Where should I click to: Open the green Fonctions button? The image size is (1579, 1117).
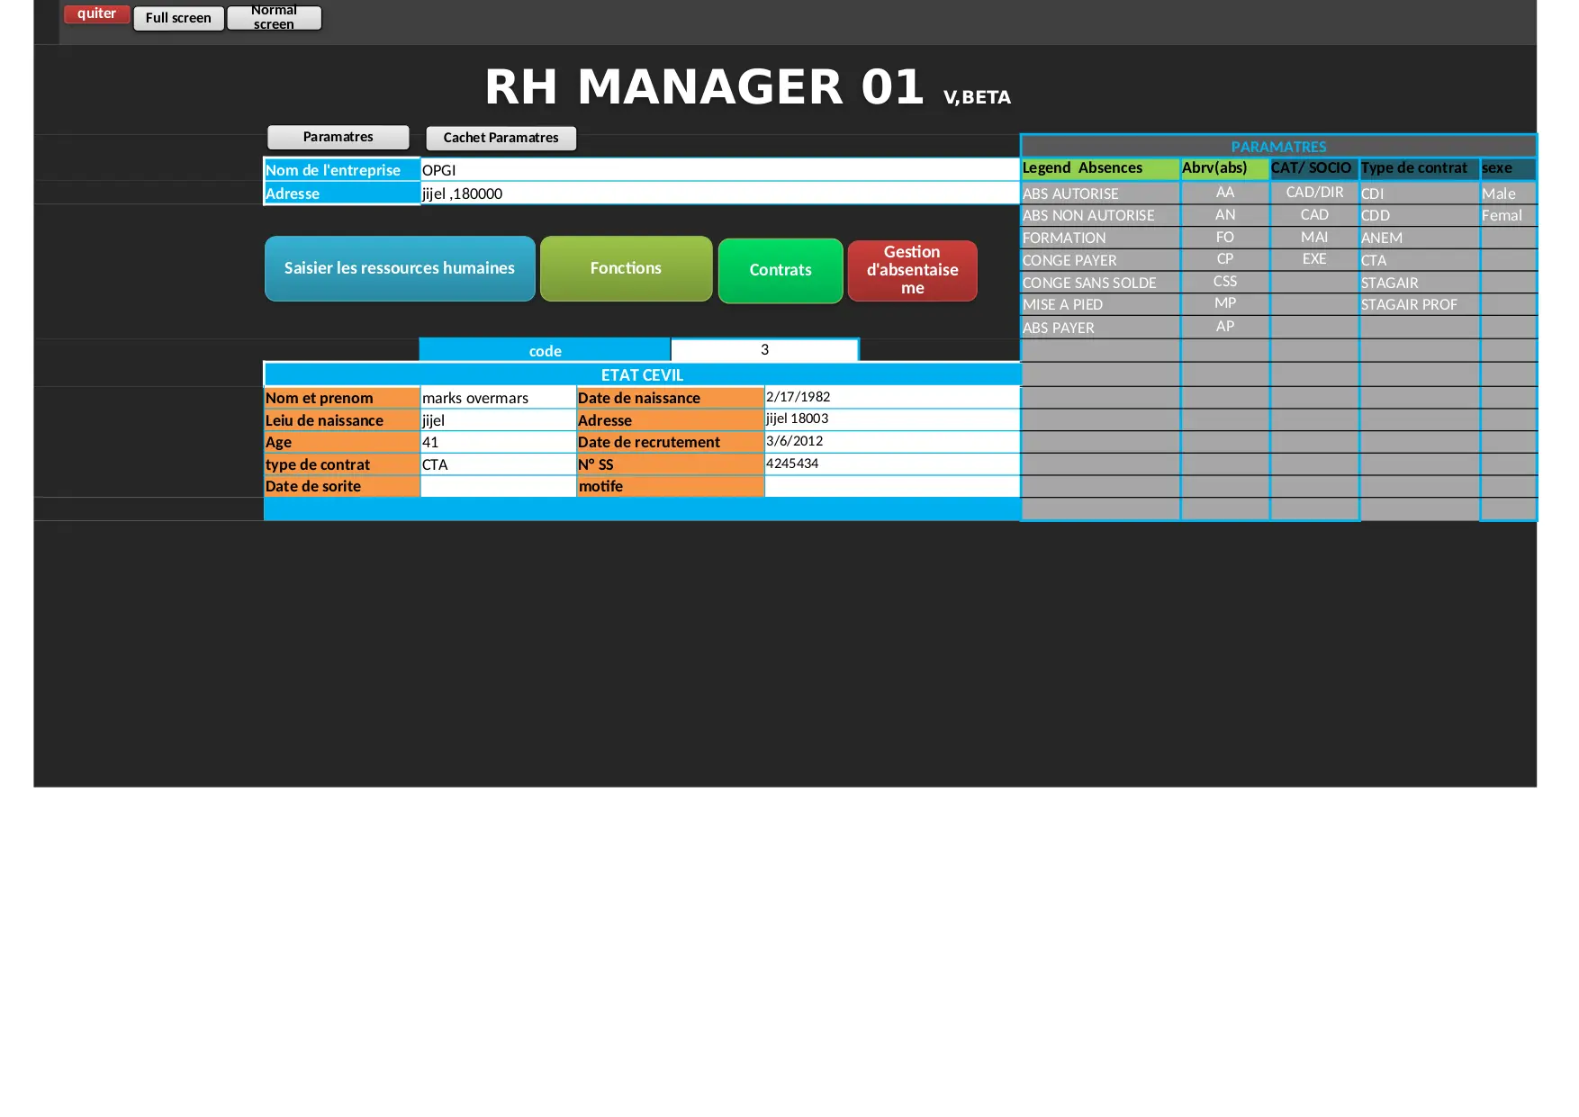[x=626, y=268]
